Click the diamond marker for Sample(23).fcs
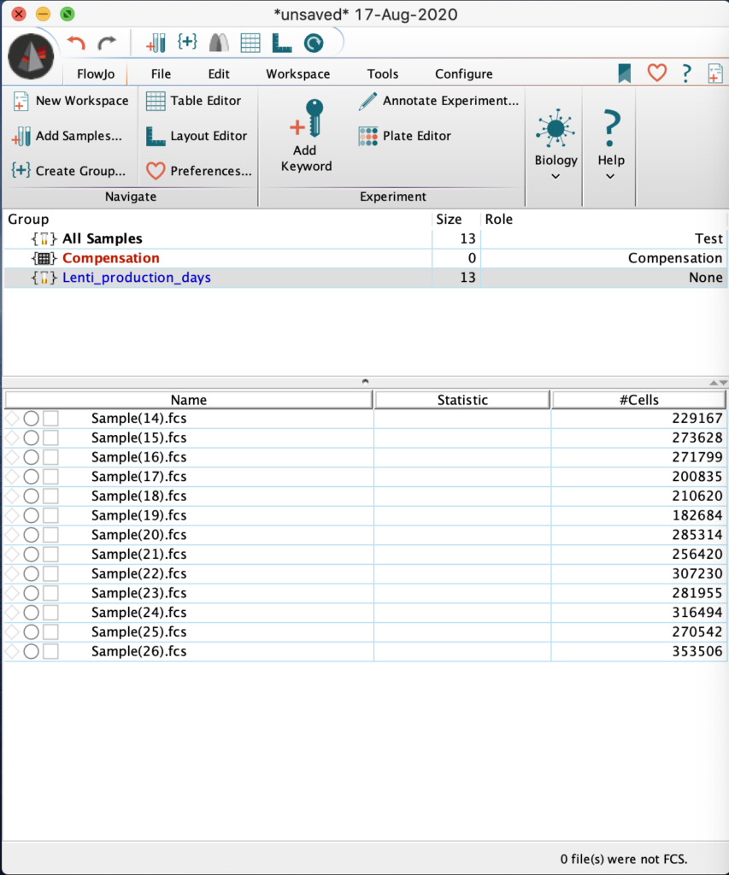 point(12,593)
